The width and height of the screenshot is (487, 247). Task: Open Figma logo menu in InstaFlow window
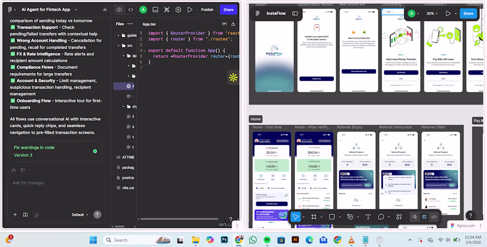coord(258,13)
